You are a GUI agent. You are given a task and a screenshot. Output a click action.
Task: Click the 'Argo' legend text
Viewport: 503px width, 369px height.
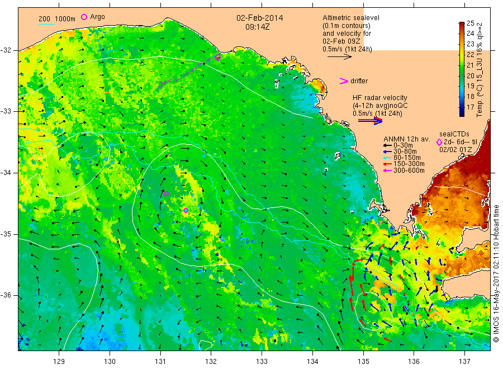pyautogui.click(x=97, y=17)
